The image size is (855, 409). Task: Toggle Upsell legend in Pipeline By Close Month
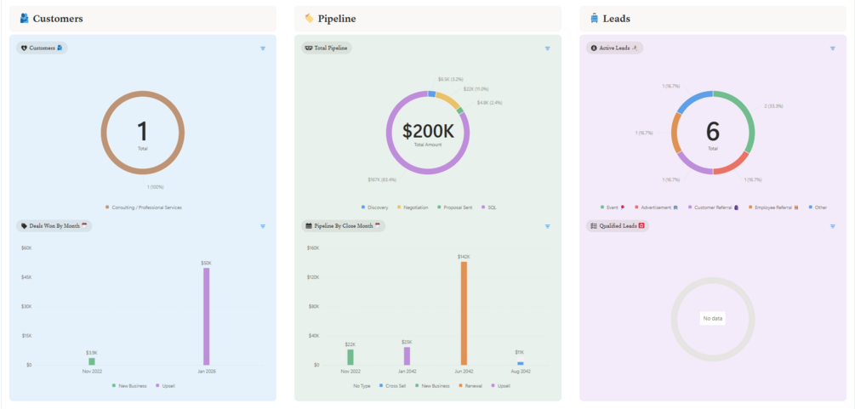[x=501, y=386]
